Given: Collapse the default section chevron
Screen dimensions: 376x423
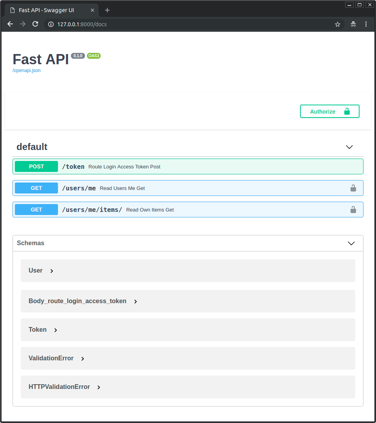Looking at the screenshot, I should (349, 147).
